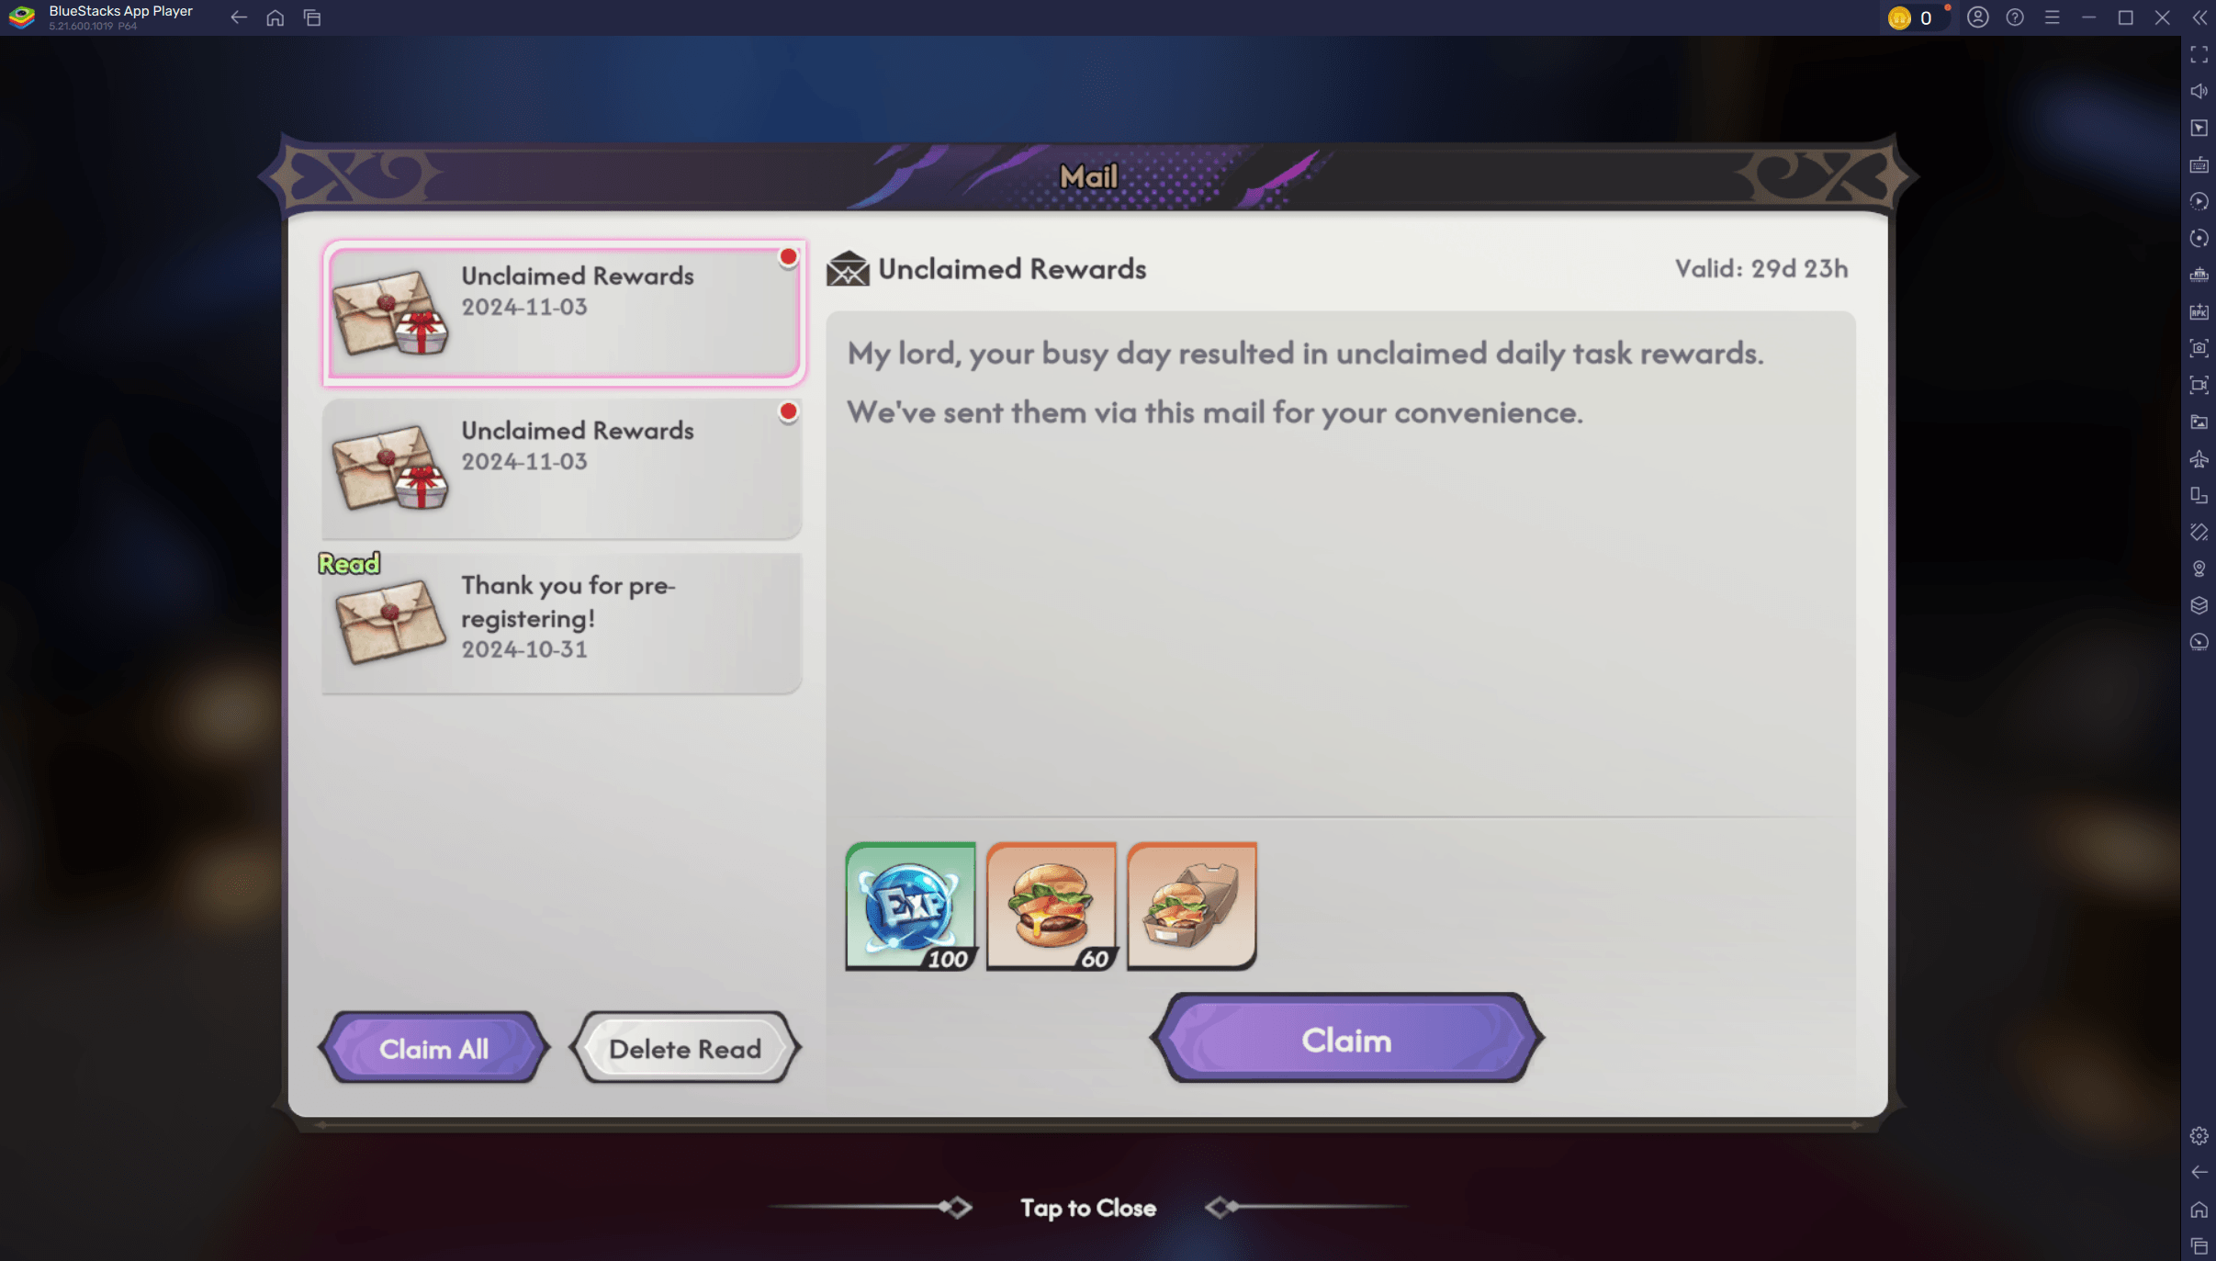Click the sandwich box item icon
The image size is (2216, 1261).
(x=1192, y=905)
